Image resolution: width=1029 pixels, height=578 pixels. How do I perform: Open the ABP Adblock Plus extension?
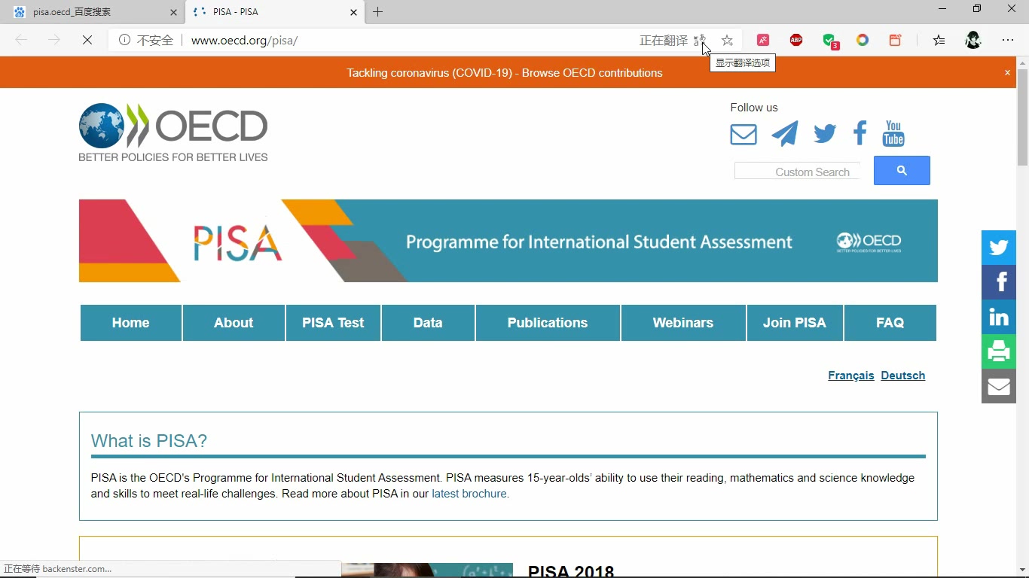[x=796, y=41]
